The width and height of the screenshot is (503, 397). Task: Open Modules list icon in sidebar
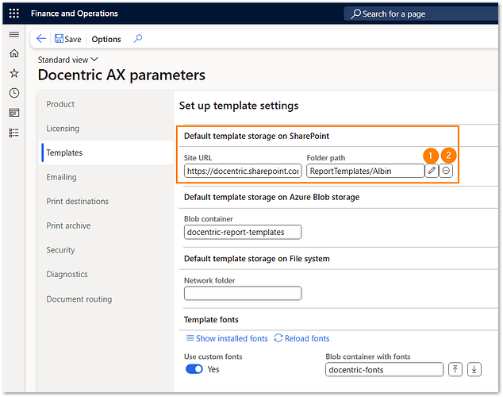coord(13,133)
